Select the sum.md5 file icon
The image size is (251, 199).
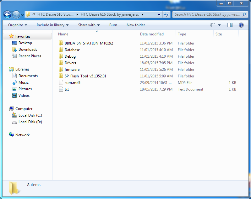61,82
